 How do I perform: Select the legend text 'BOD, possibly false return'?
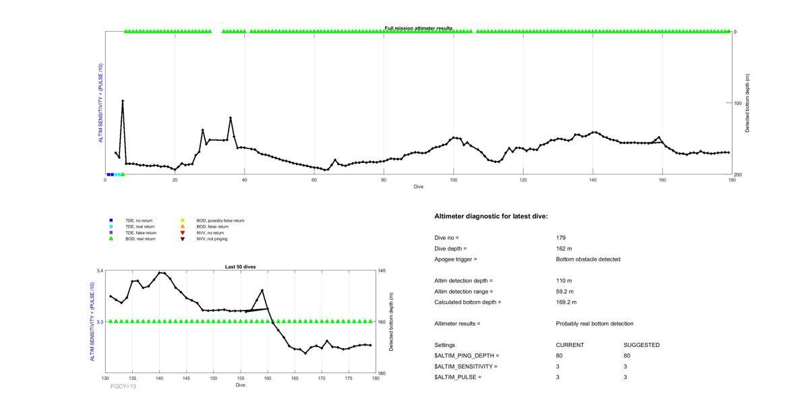[220, 220]
